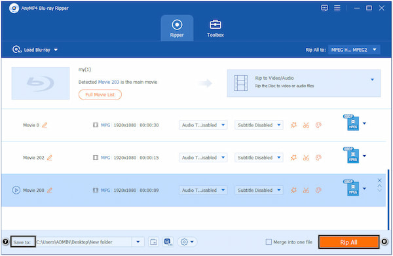
Task: Remove Movie 200 with the X icon
Action: point(379,180)
